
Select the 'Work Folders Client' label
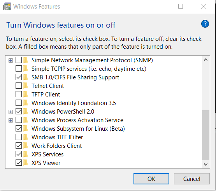tap(56, 146)
